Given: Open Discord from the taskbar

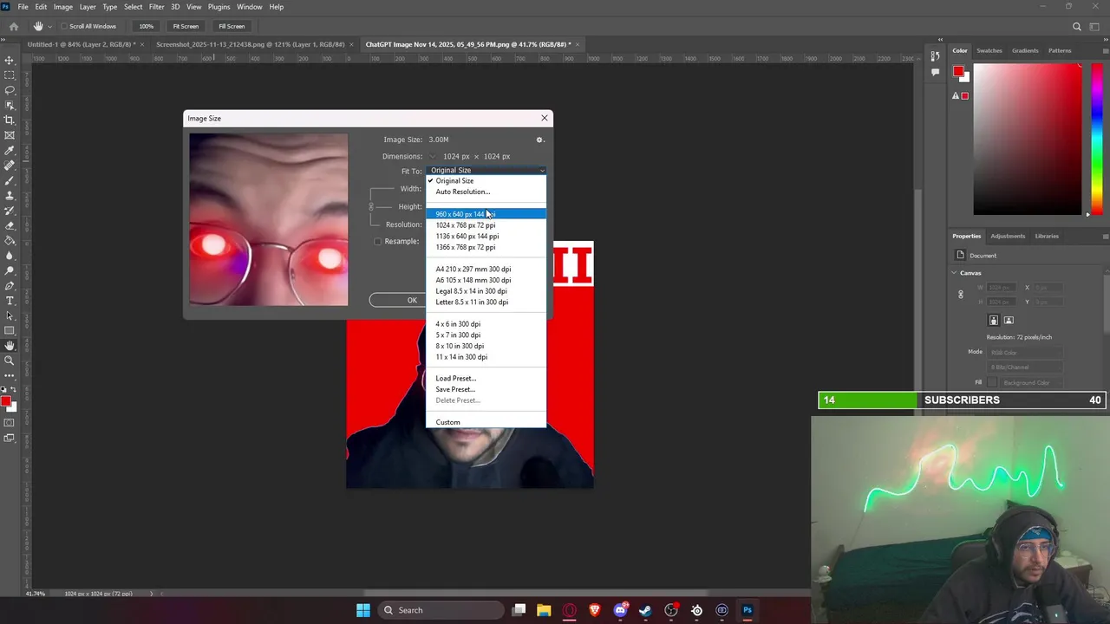Looking at the screenshot, I should 620,610.
